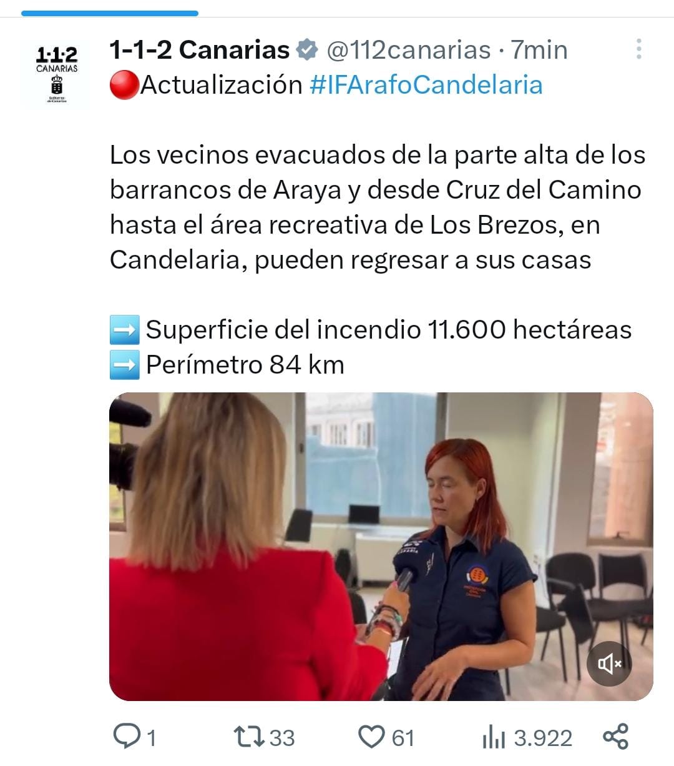674x766 pixels.
Task: Click the view count 3.922
Action: pos(543,739)
